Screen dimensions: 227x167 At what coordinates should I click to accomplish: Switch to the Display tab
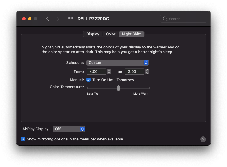point(93,34)
